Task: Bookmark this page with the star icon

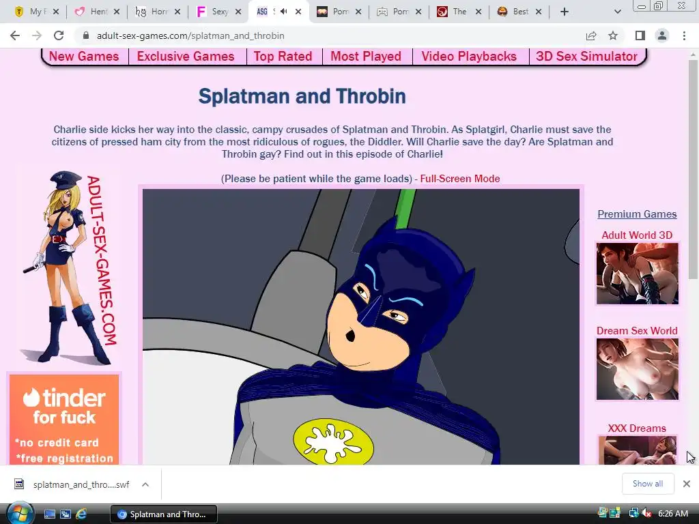Action: point(613,35)
